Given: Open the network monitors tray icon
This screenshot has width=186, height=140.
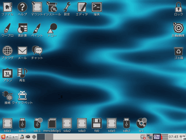Looking at the screenshot, I should click(x=149, y=137).
